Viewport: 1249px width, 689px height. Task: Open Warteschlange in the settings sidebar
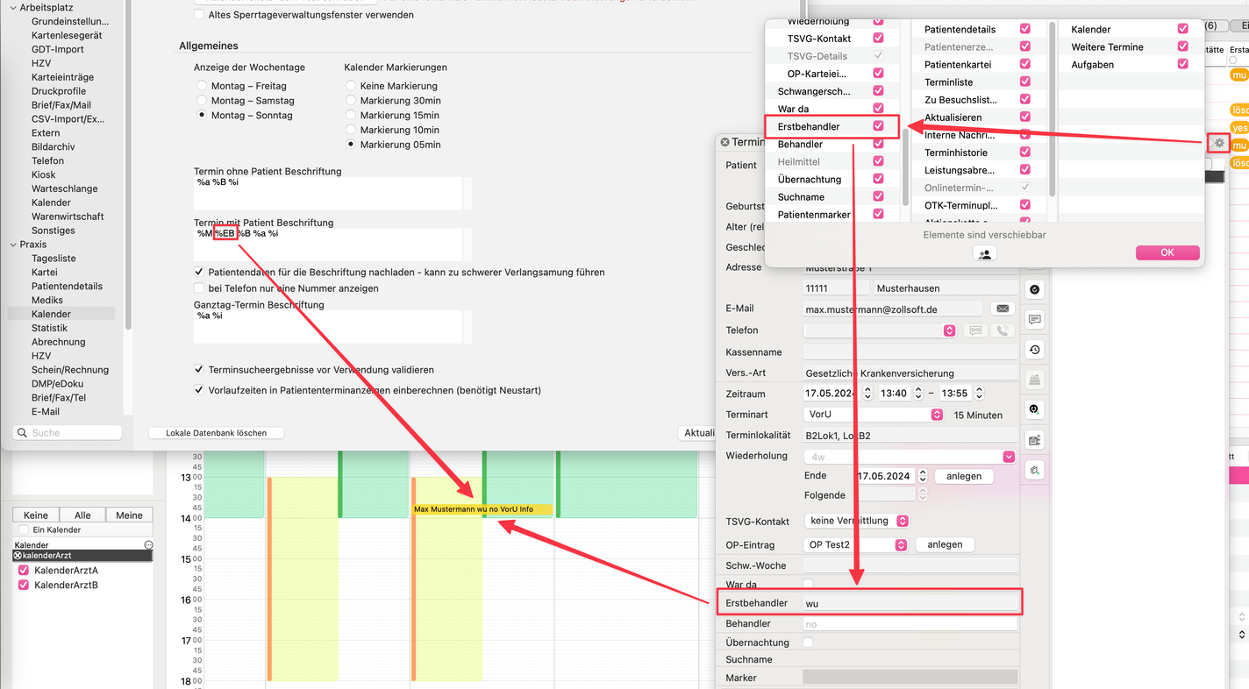pyautogui.click(x=65, y=188)
